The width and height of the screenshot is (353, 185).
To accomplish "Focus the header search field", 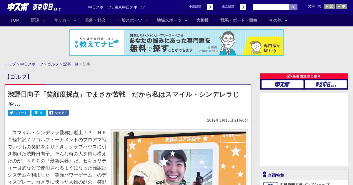I will tap(271, 7).
